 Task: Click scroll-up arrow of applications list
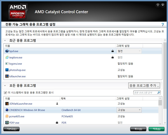tap(160, 98)
